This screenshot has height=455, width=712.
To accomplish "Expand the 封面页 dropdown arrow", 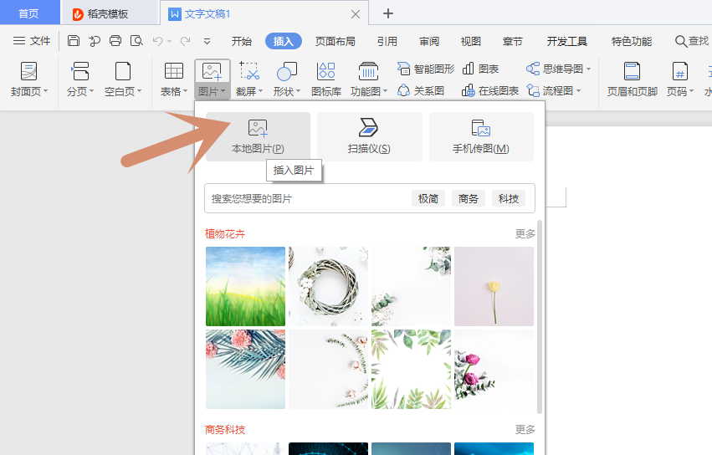I will pos(45,91).
